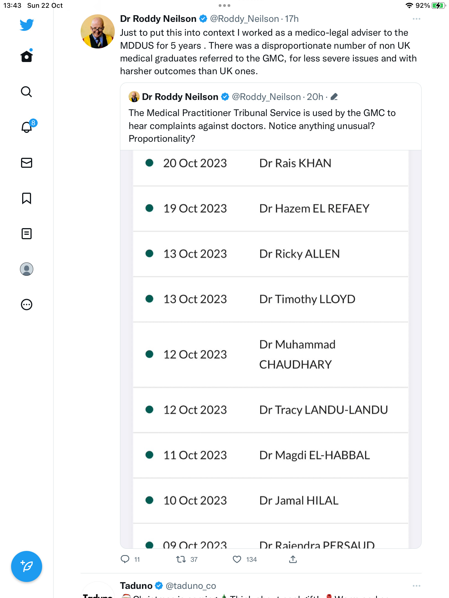This screenshot has width=449, height=598.
Task: Retweet the post with 37 retweets
Action: pyautogui.click(x=181, y=559)
